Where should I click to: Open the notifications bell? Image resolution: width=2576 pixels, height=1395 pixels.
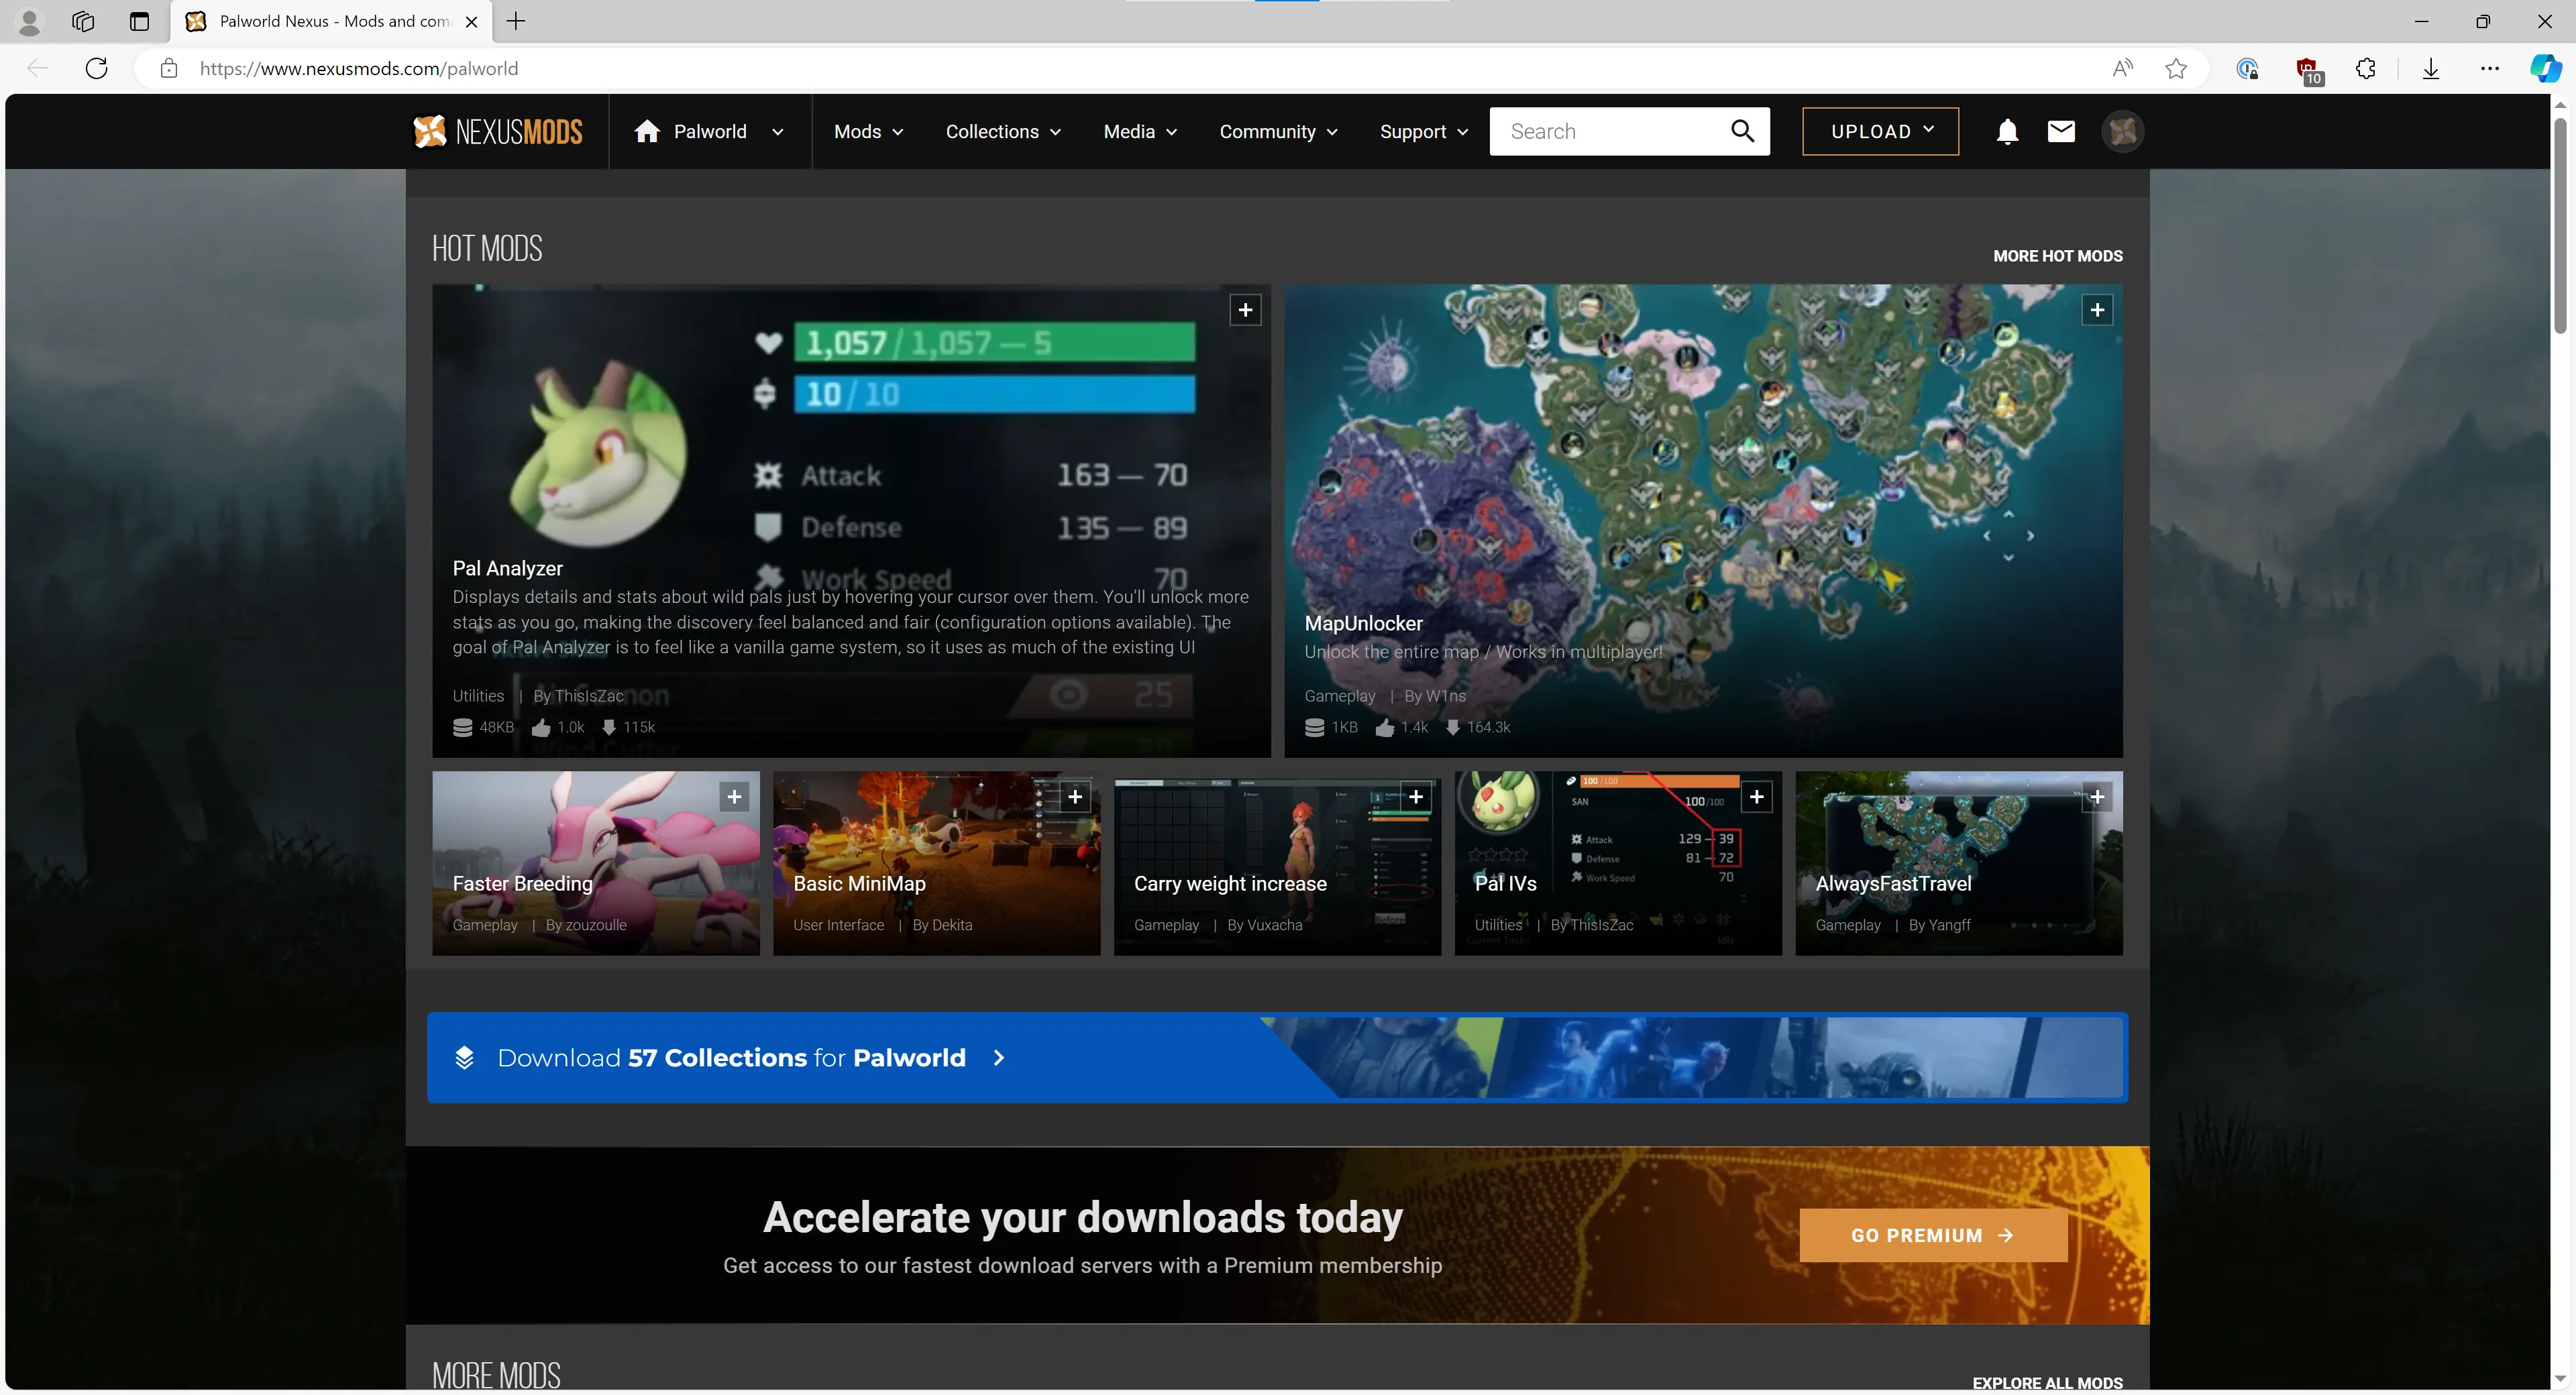click(x=2007, y=131)
